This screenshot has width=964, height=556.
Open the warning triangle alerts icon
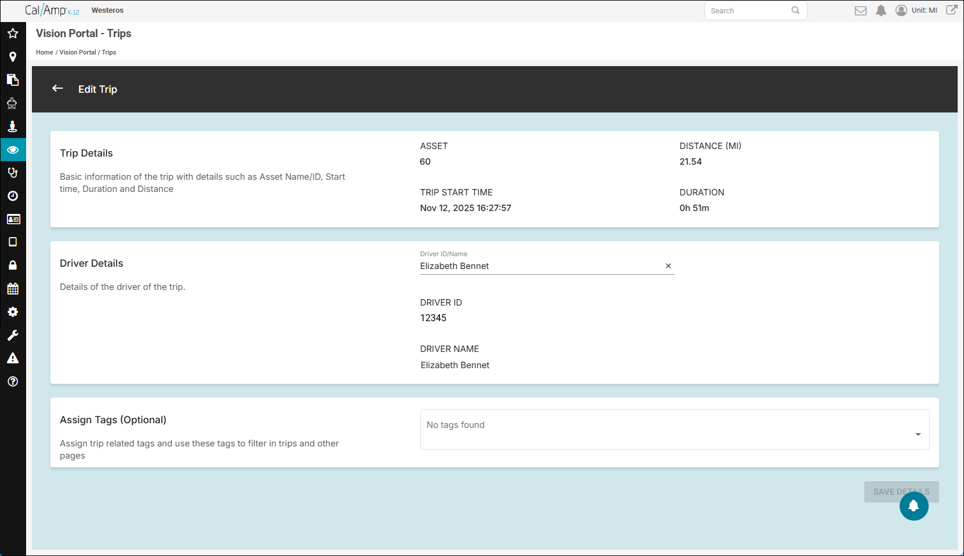coord(13,358)
